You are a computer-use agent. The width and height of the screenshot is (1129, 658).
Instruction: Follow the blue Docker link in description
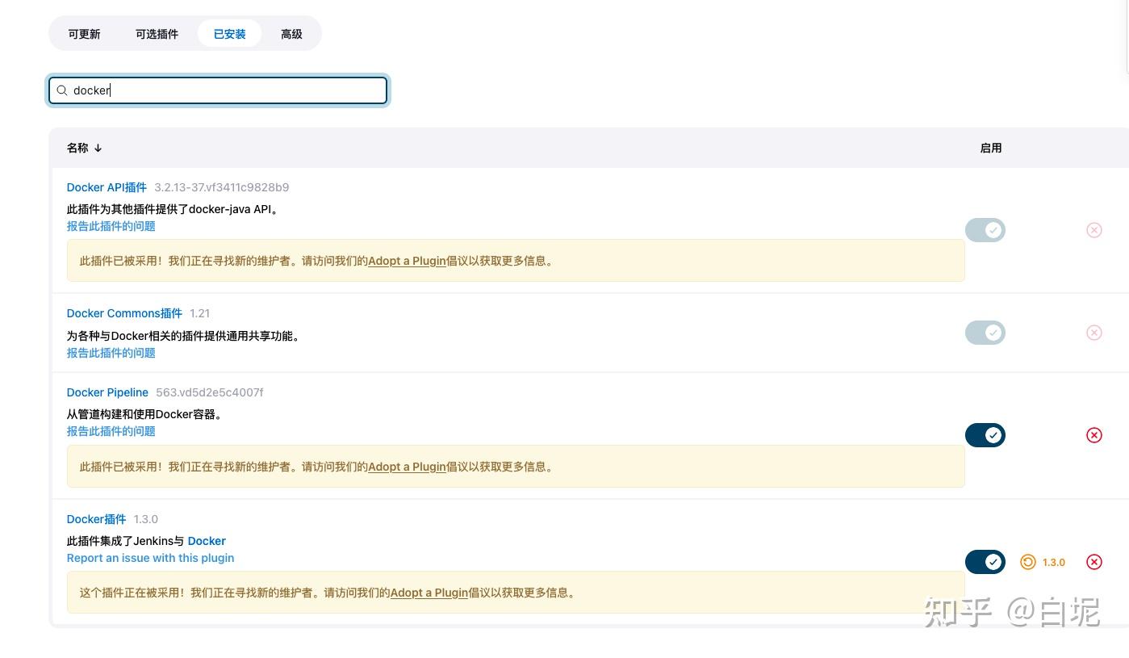207,541
